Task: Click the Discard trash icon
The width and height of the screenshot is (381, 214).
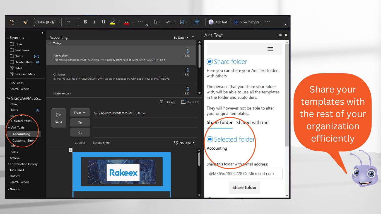Action: click(161, 102)
